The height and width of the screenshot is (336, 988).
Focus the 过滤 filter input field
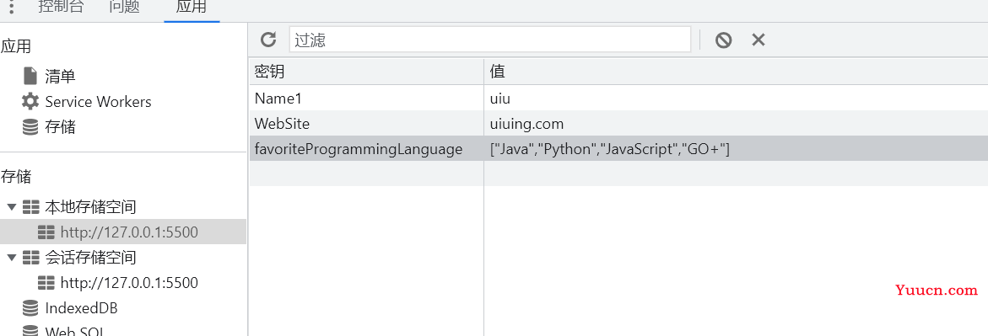point(490,40)
